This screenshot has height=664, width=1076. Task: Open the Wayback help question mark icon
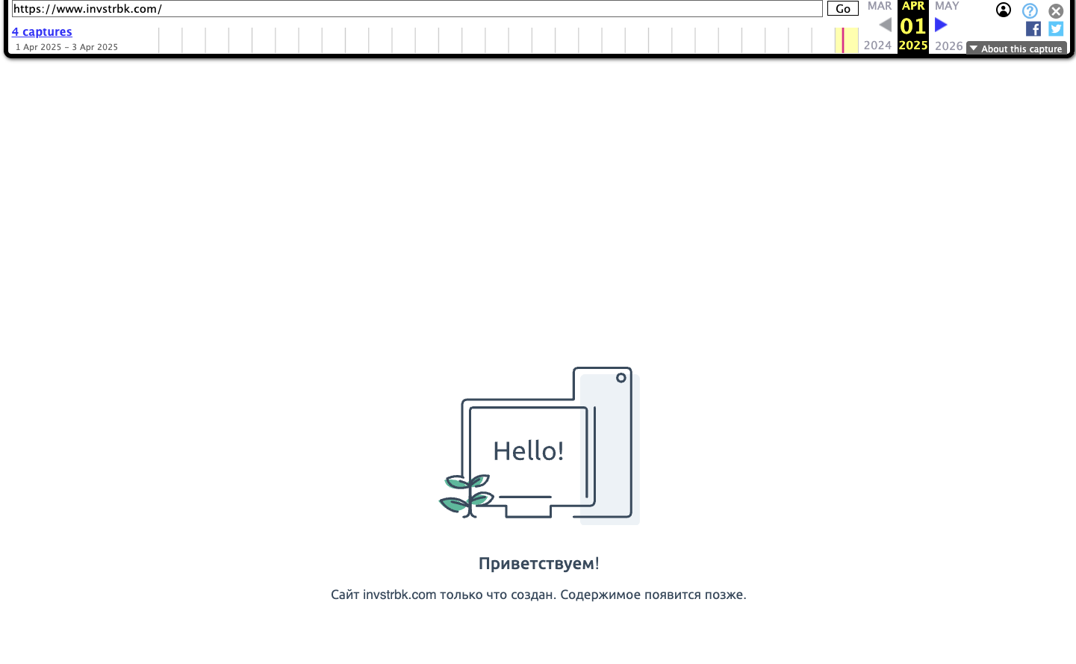1030,10
